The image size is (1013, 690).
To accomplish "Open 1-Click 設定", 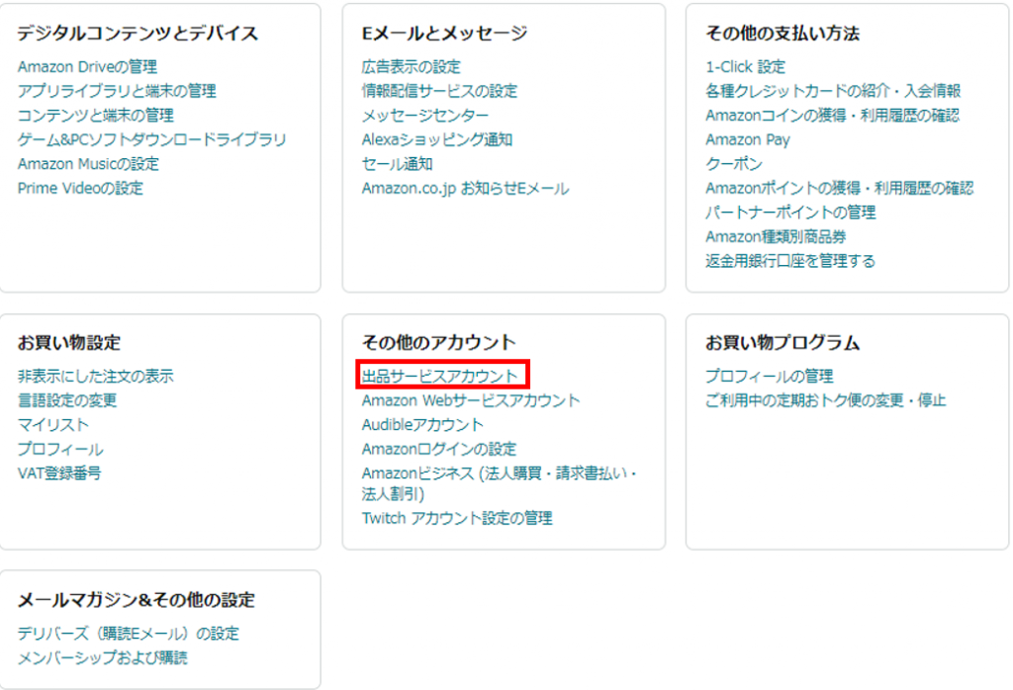I will coord(745,67).
